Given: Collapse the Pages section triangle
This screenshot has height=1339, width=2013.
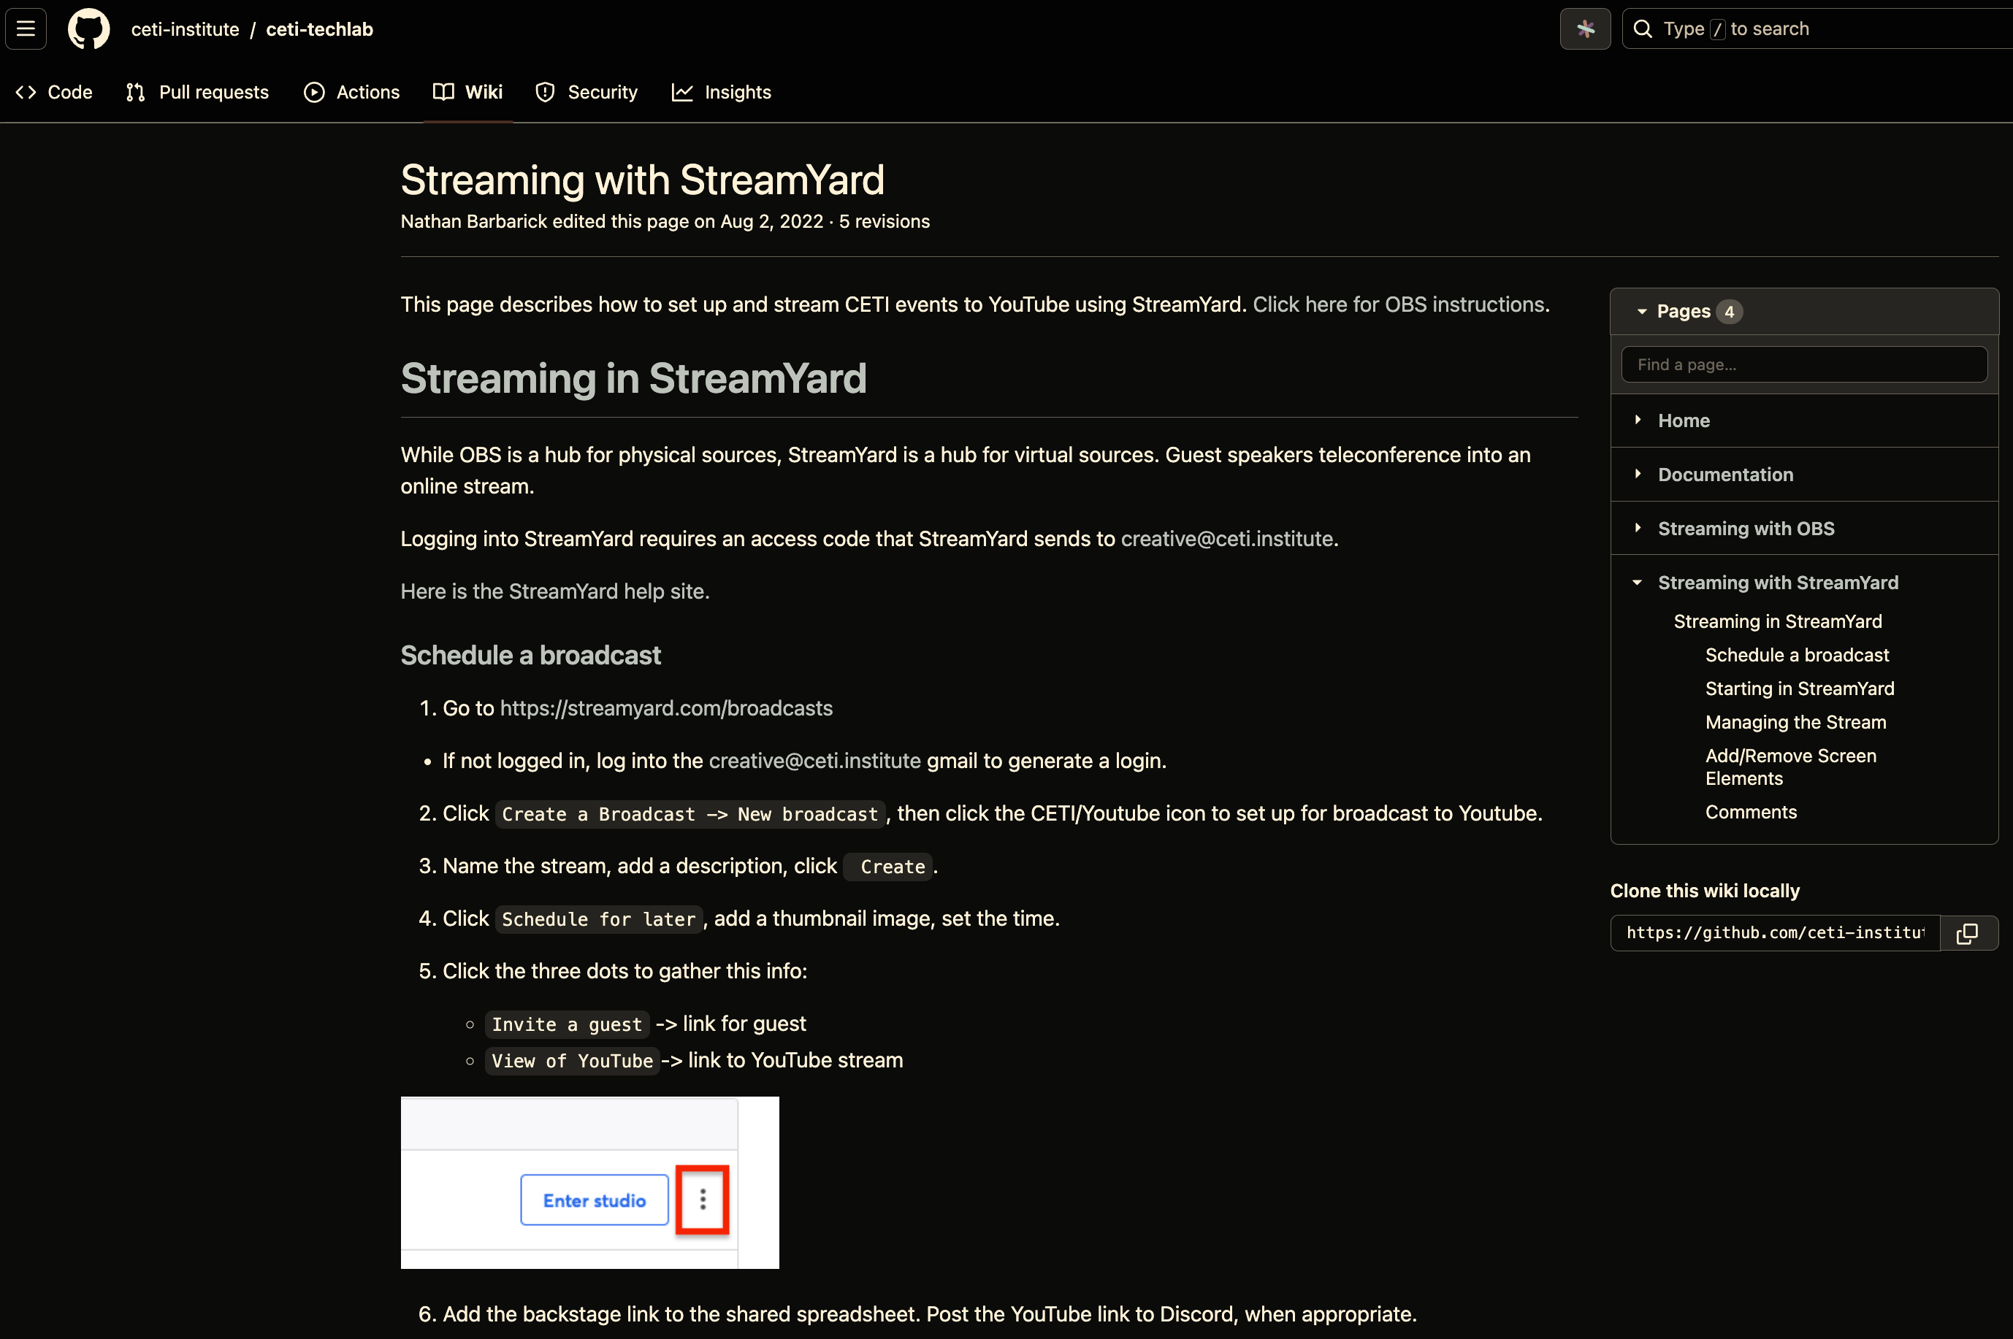Looking at the screenshot, I should point(1641,312).
